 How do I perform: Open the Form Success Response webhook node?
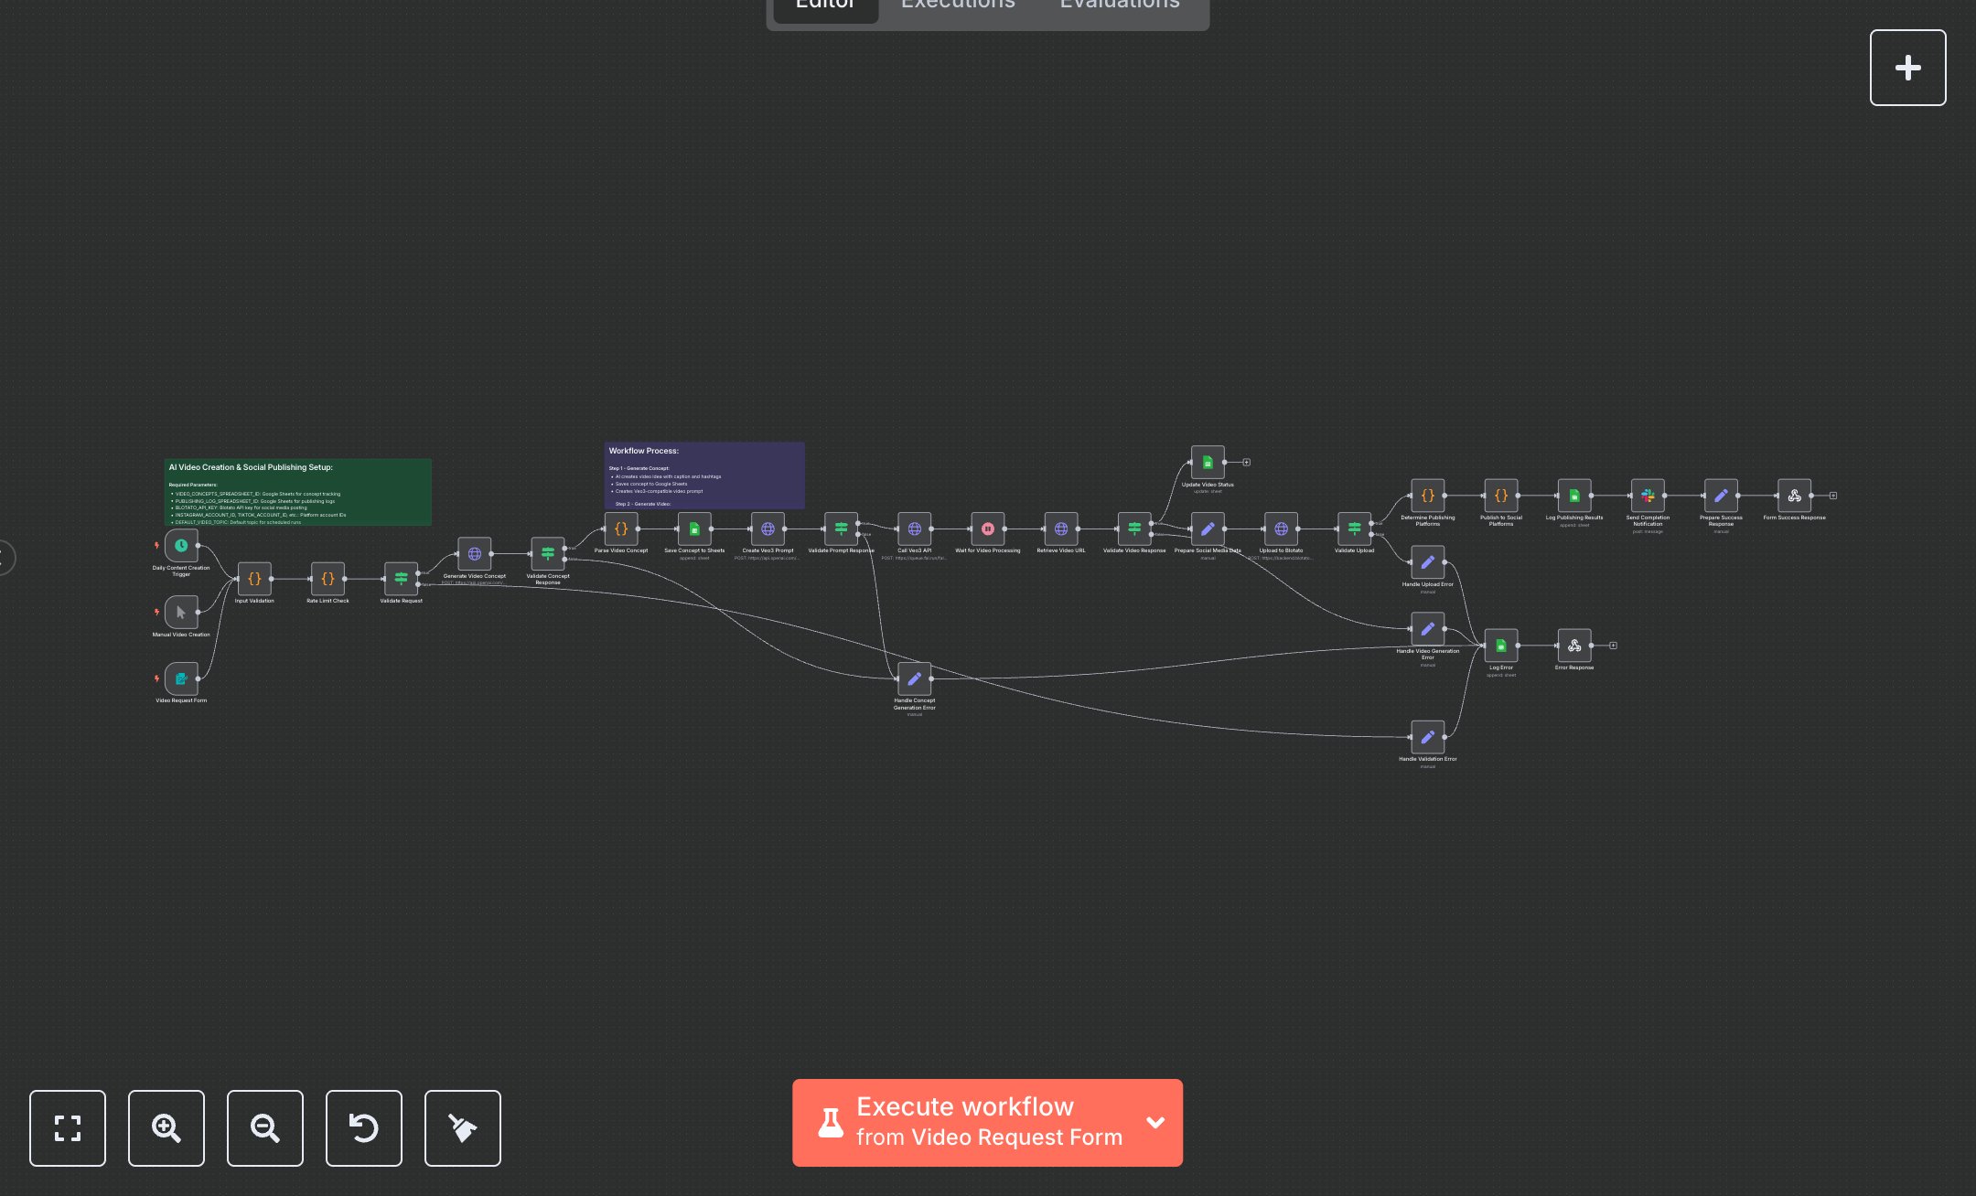click(x=1794, y=496)
